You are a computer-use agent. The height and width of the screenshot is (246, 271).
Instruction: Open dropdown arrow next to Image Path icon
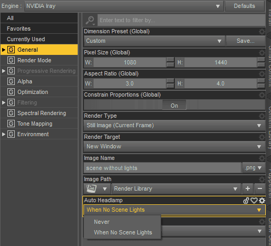pyautogui.click(x=105, y=189)
